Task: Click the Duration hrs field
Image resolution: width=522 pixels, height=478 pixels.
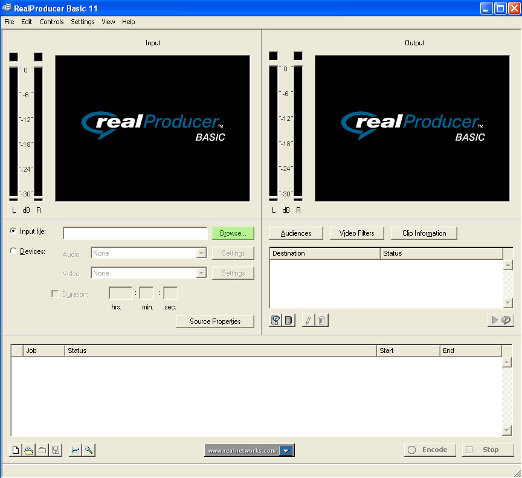Action: [120, 293]
